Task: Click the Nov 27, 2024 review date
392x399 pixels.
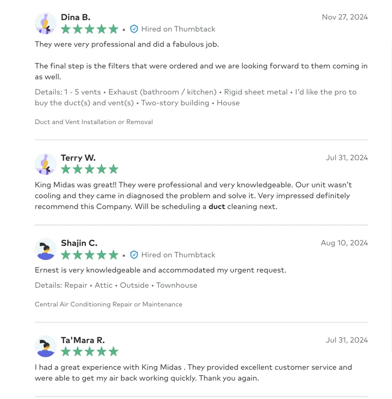Action: tap(344, 17)
